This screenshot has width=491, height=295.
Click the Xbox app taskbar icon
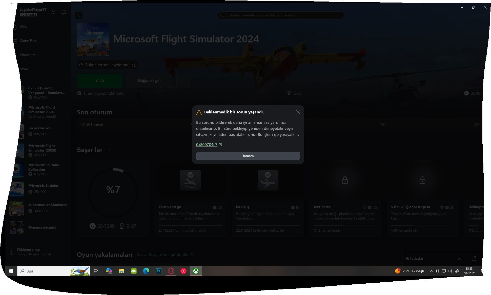point(196,271)
